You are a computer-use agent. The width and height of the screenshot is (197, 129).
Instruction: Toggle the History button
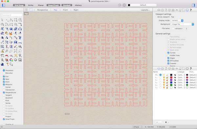[78, 5]
